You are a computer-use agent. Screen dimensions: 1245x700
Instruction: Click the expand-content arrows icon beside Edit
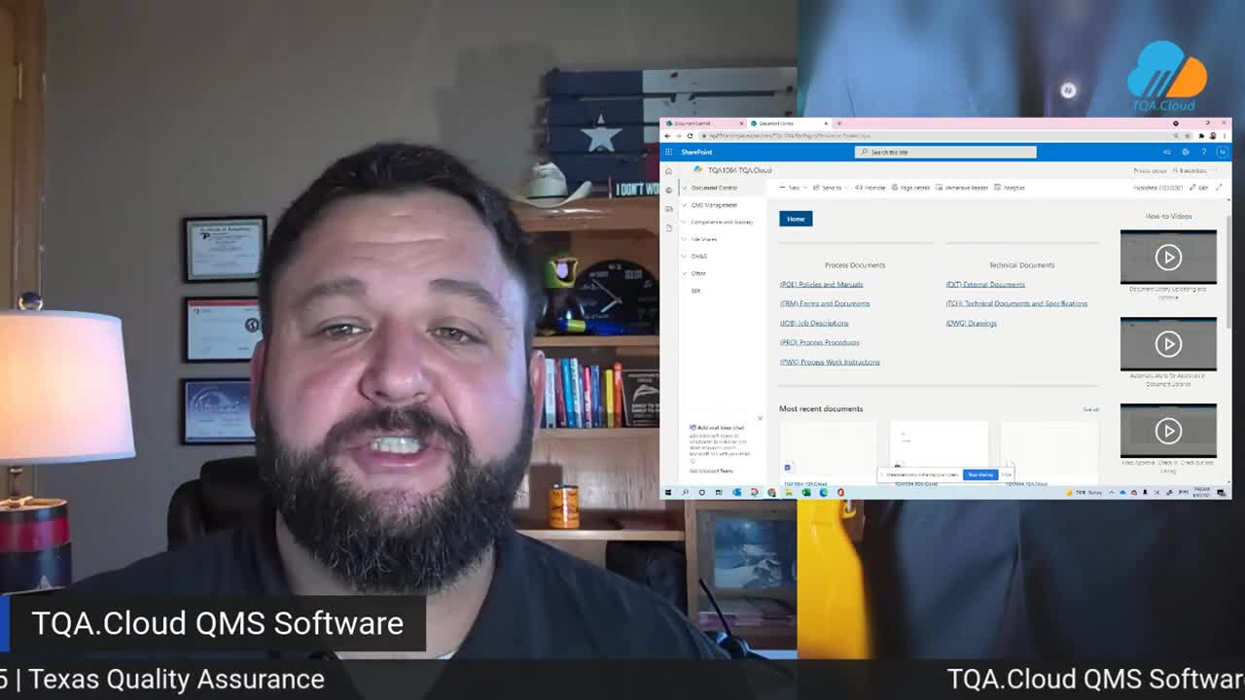tap(1219, 188)
